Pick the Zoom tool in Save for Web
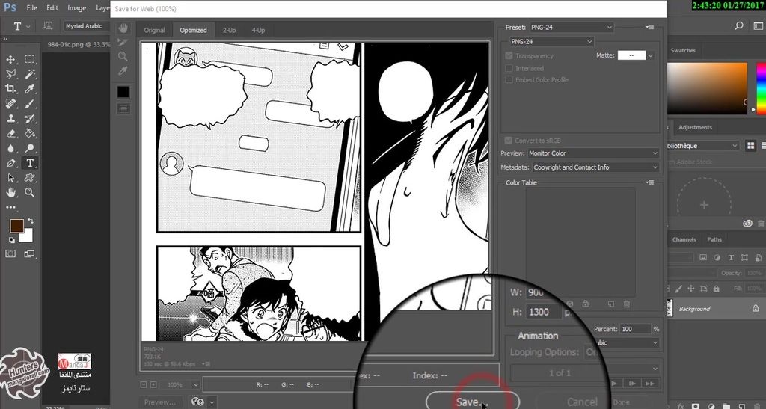This screenshot has height=409, width=766. click(x=123, y=57)
